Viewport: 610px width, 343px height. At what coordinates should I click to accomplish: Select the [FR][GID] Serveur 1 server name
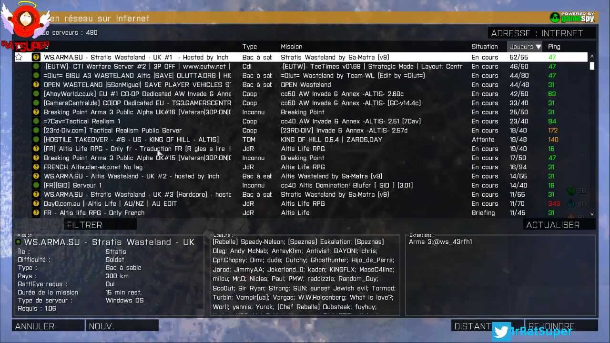pyautogui.click(x=72, y=185)
